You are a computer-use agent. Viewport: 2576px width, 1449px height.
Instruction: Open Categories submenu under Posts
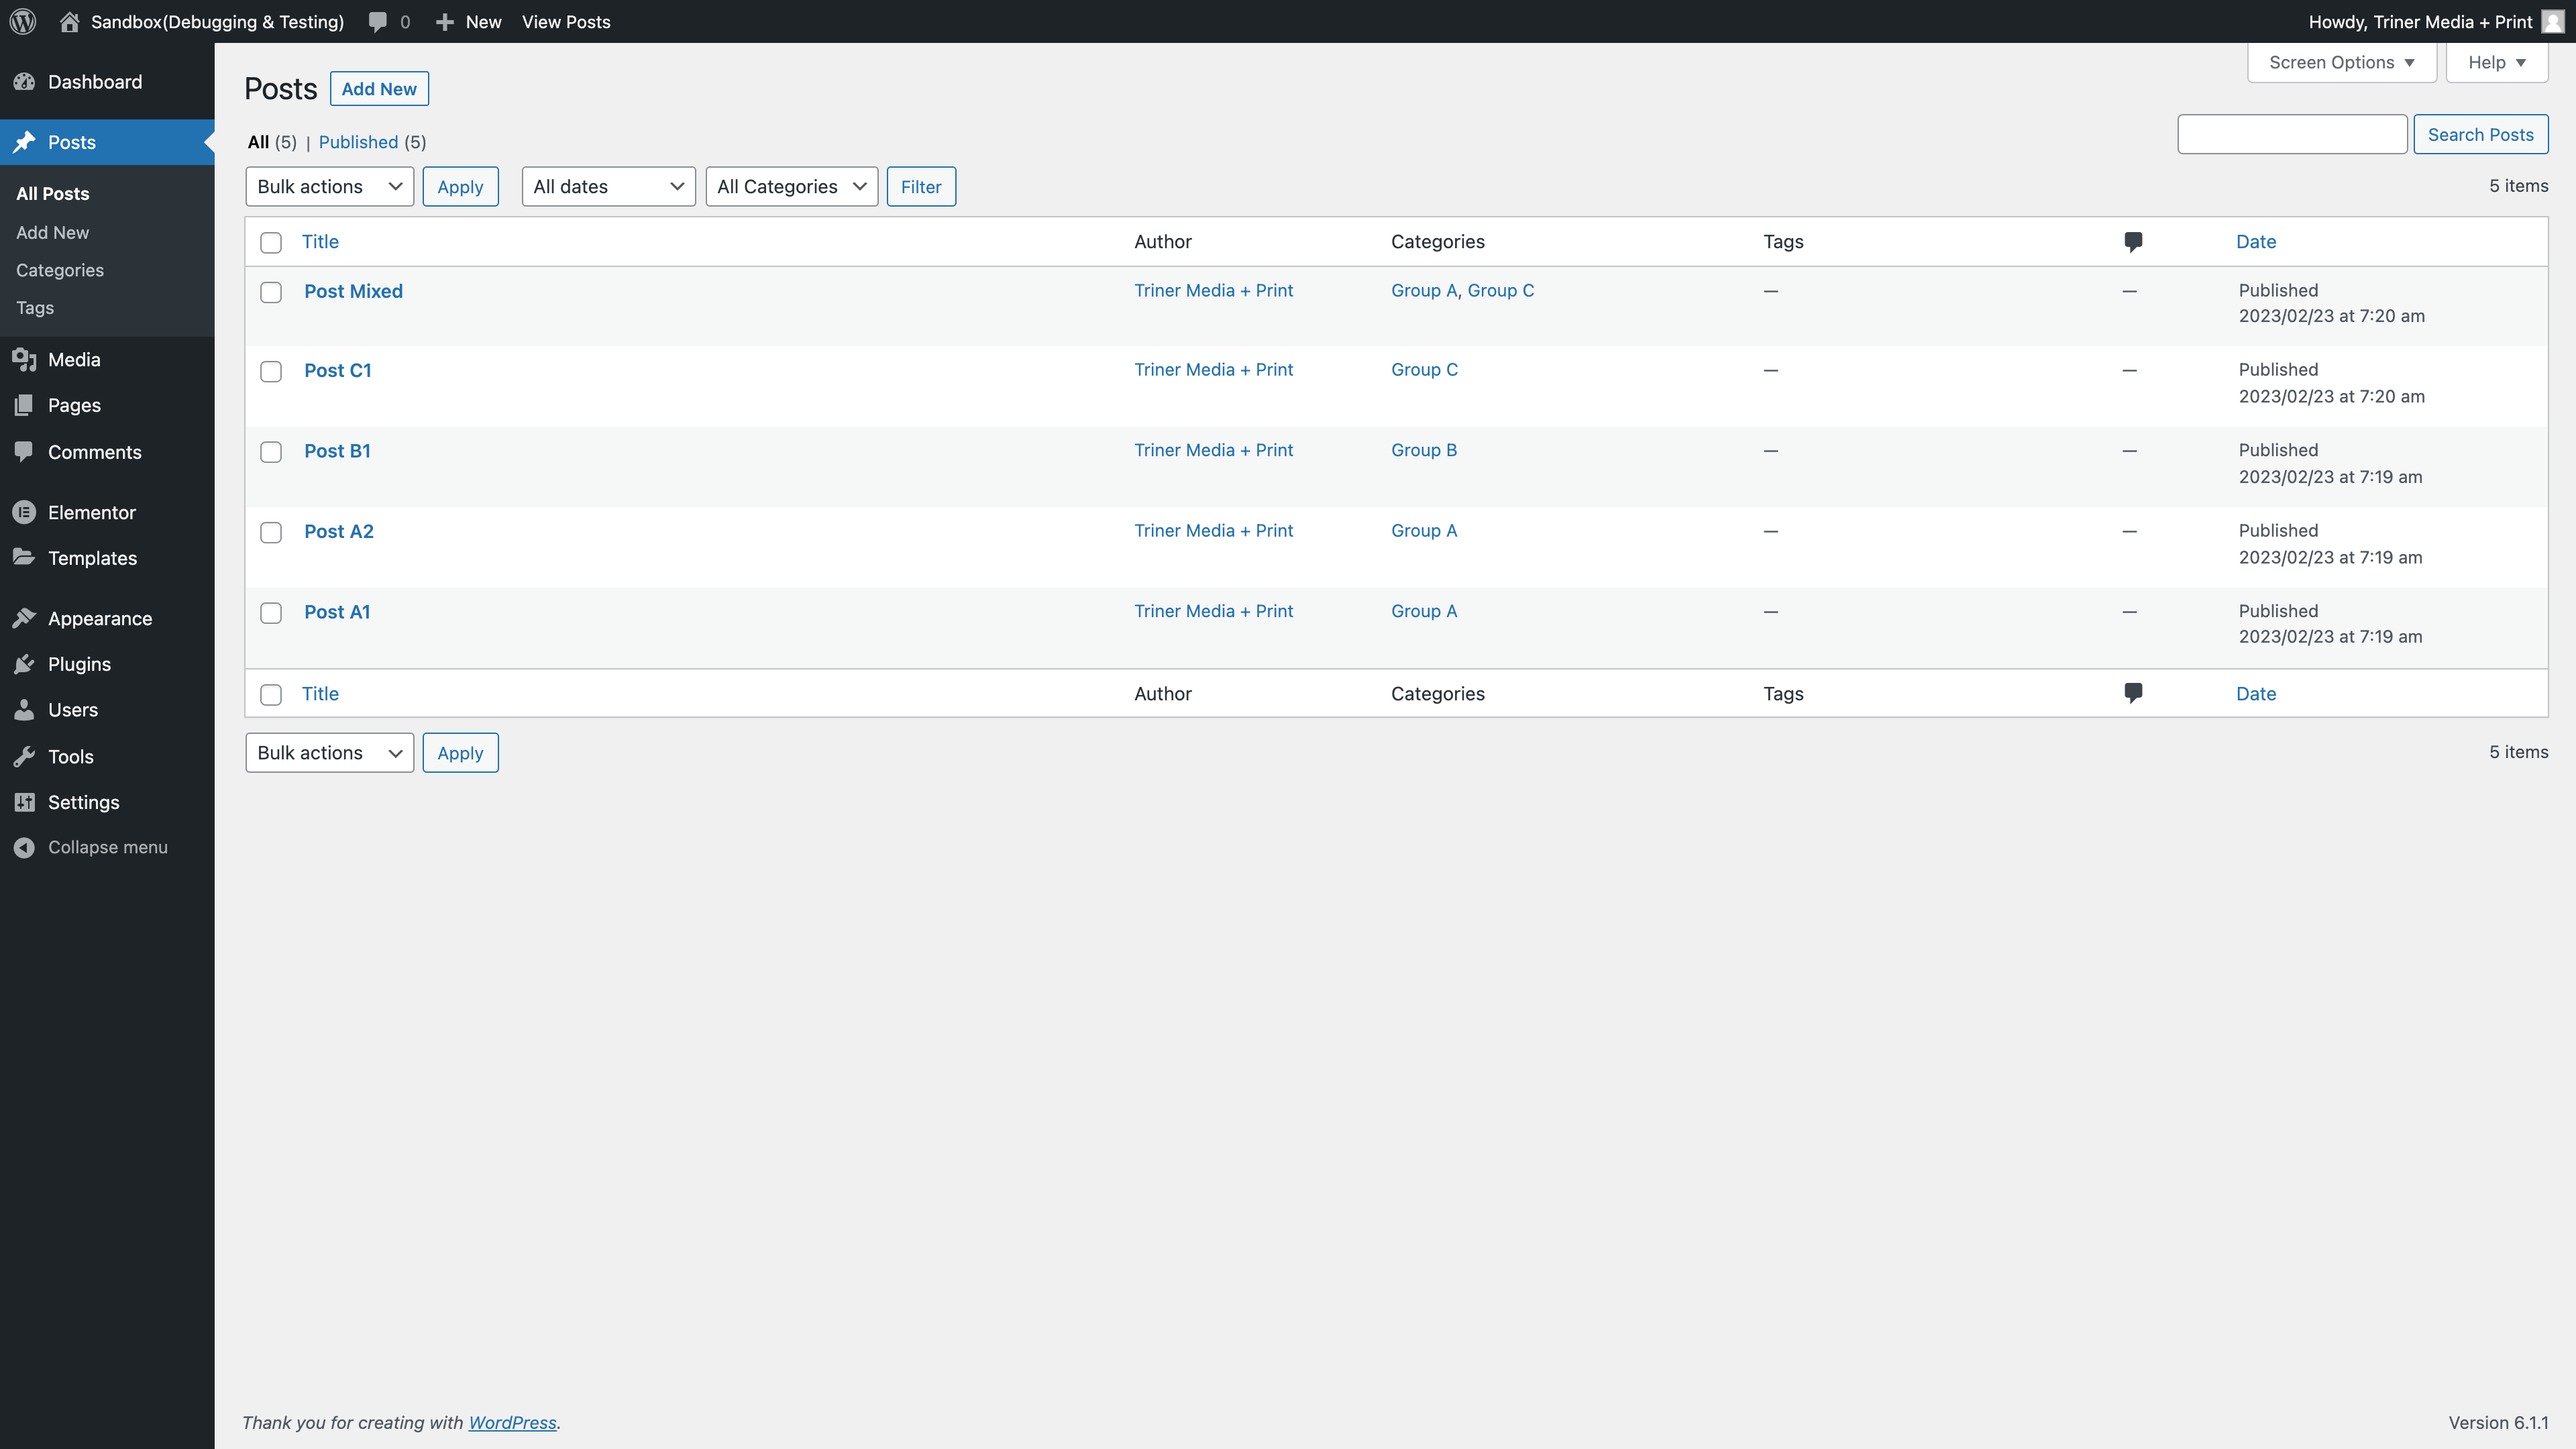(x=60, y=270)
